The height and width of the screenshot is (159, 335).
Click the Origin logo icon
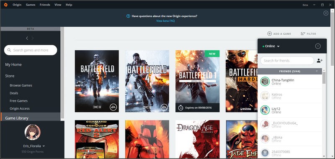pyautogui.click(x=5, y=5)
